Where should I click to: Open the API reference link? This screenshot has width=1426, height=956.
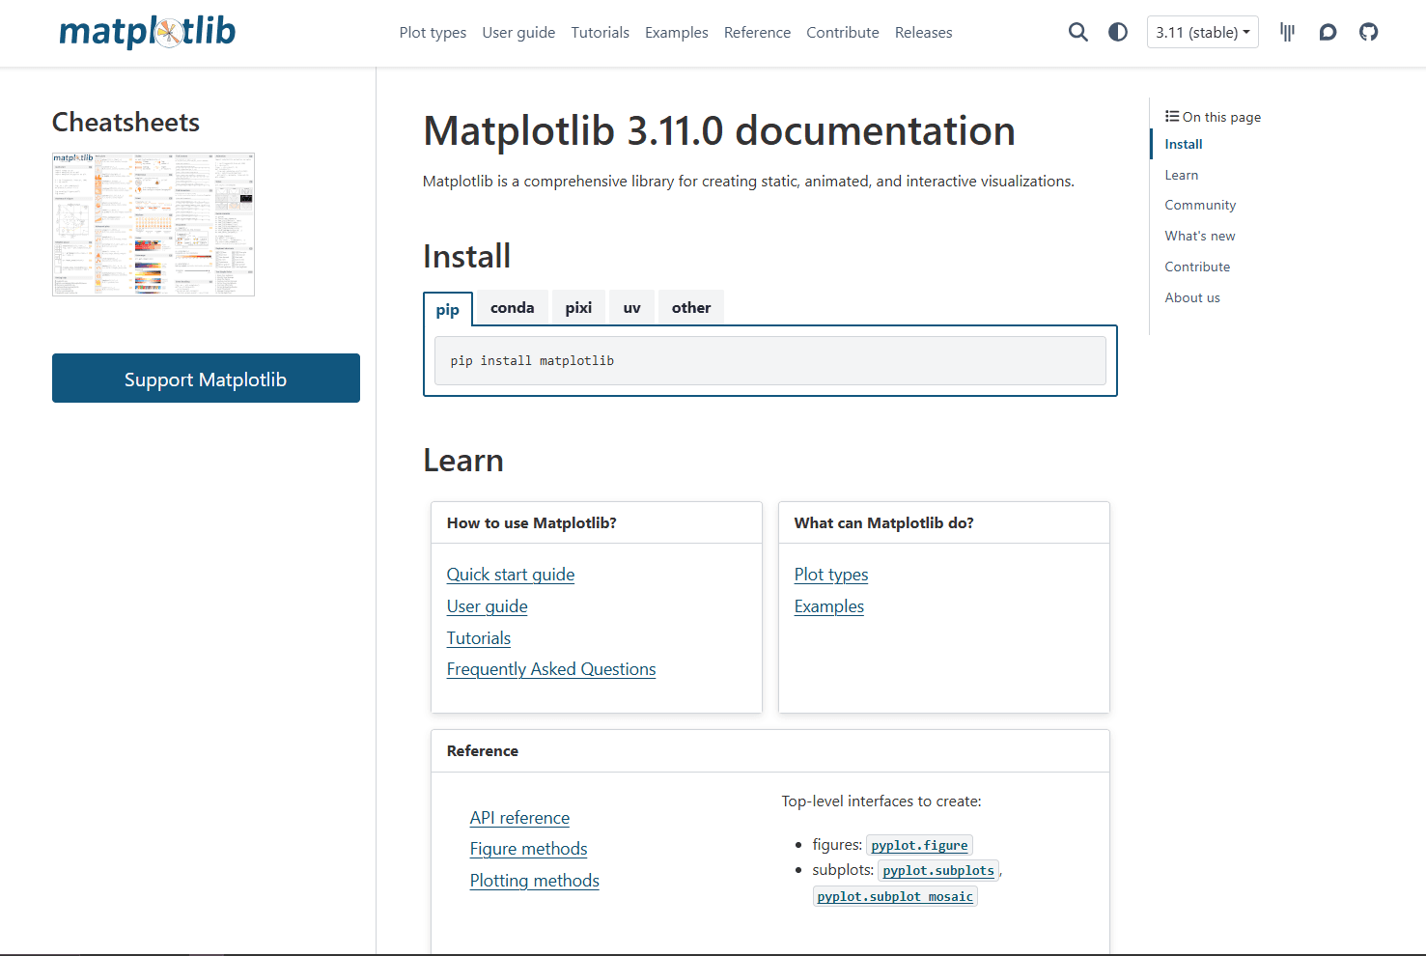[519, 818]
